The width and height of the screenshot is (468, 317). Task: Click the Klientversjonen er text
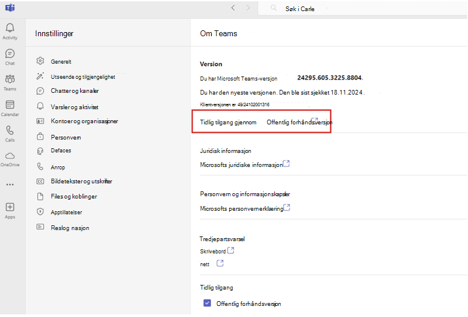pyautogui.click(x=235, y=104)
